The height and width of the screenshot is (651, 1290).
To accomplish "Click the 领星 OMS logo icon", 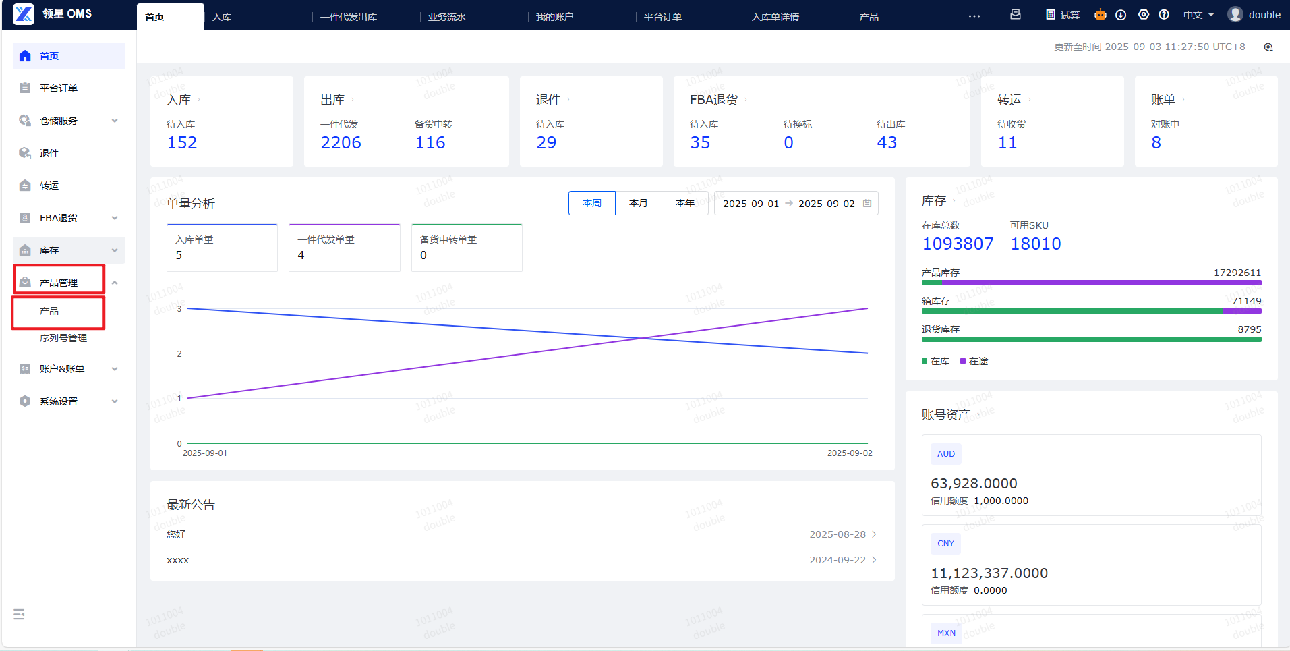I will tap(24, 14).
